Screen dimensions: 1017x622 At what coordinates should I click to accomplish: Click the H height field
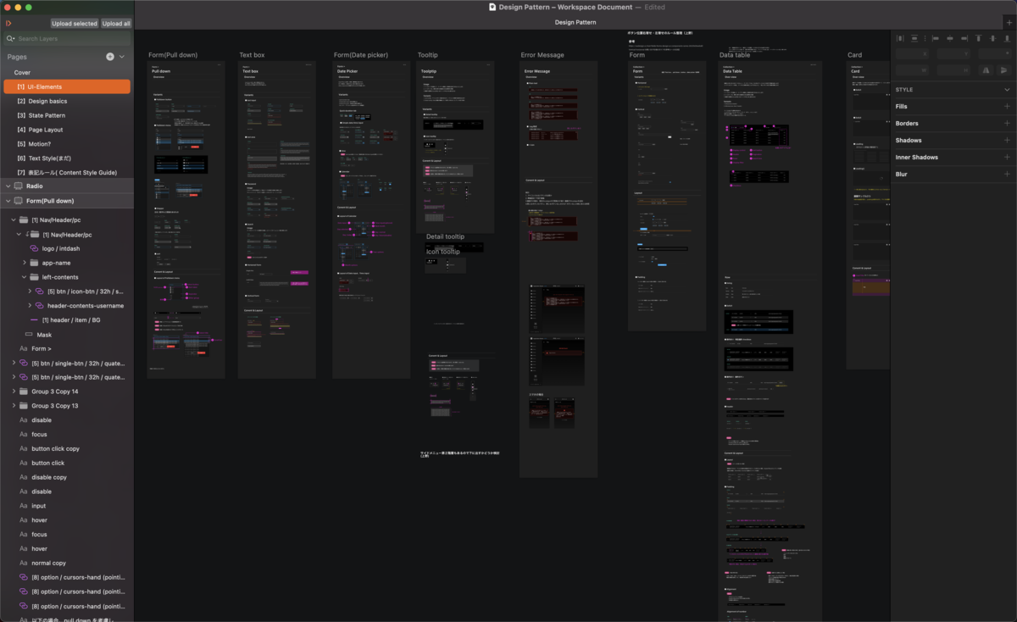(x=953, y=70)
